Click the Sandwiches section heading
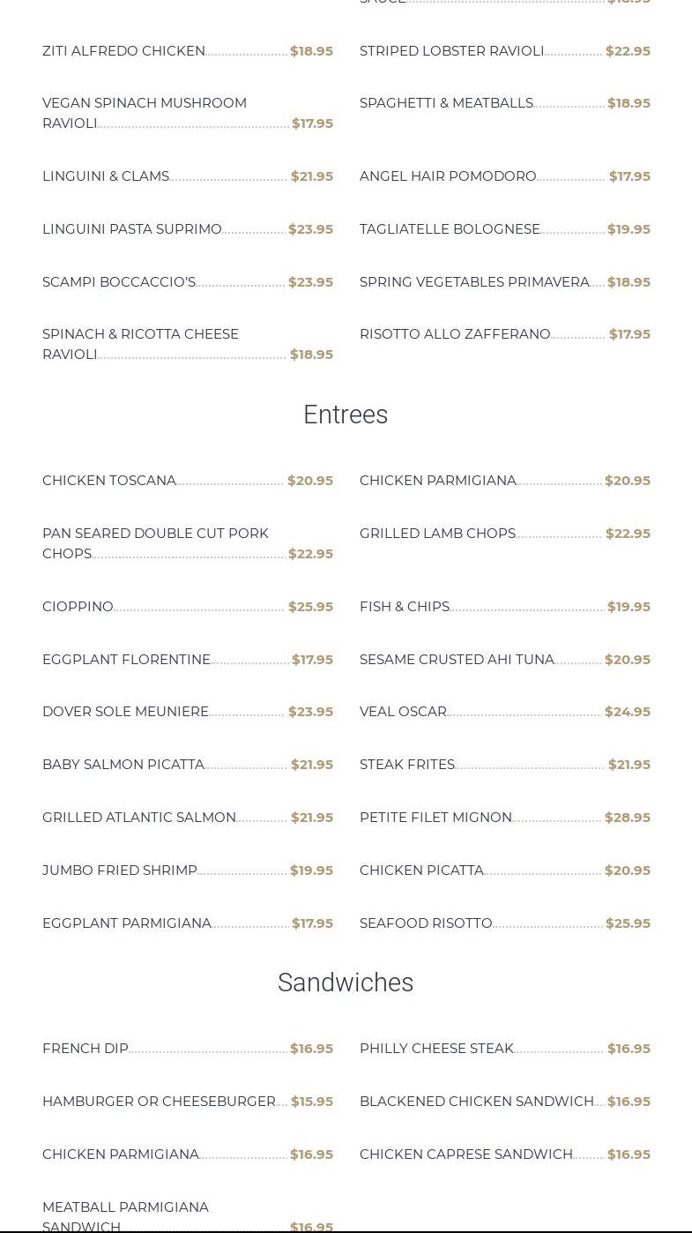 [x=346, y=983]
